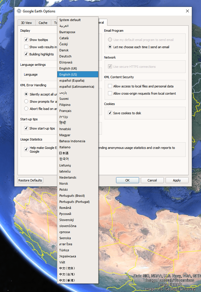Click the Apply button
The image size is (201, 292).
pos(177,180)
